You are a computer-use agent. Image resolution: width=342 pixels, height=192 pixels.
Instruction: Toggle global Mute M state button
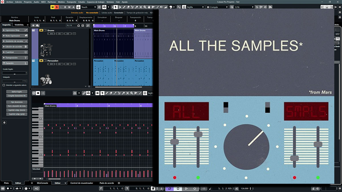pyautogui.click(x=53, y=7)
